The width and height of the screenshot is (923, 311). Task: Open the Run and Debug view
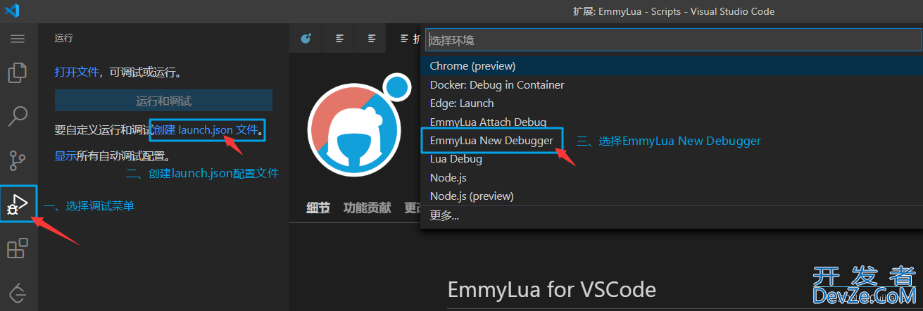(x=18, y=204)
